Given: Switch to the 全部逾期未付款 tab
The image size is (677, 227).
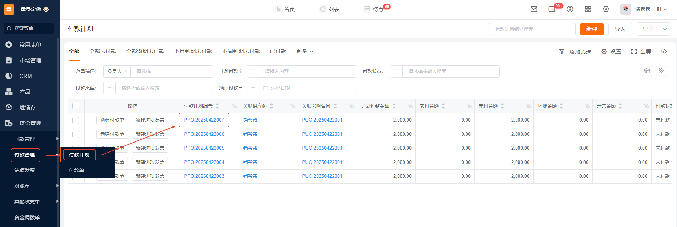Looking at the screenshot, I should (x=145, y=51).
